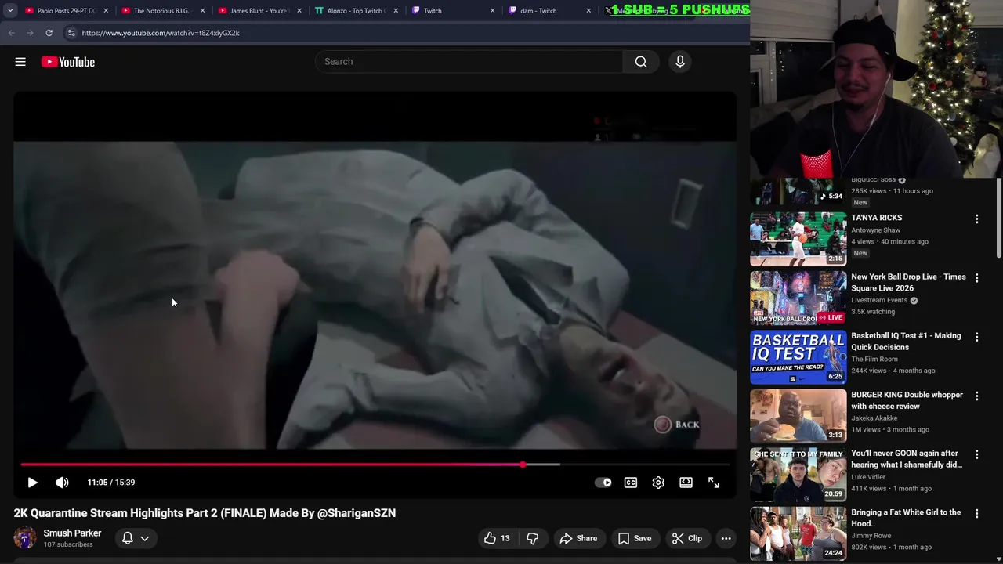Open the browser tab search dropdown

(x=10, y=11)
